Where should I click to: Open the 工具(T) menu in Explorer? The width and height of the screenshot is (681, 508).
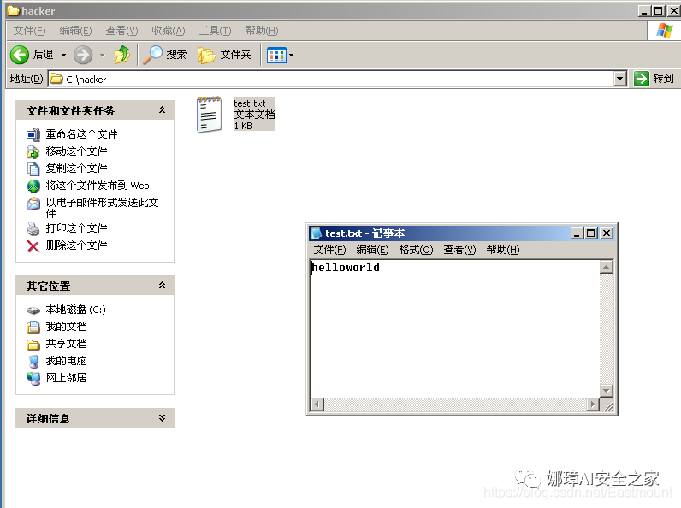(215, 31)
